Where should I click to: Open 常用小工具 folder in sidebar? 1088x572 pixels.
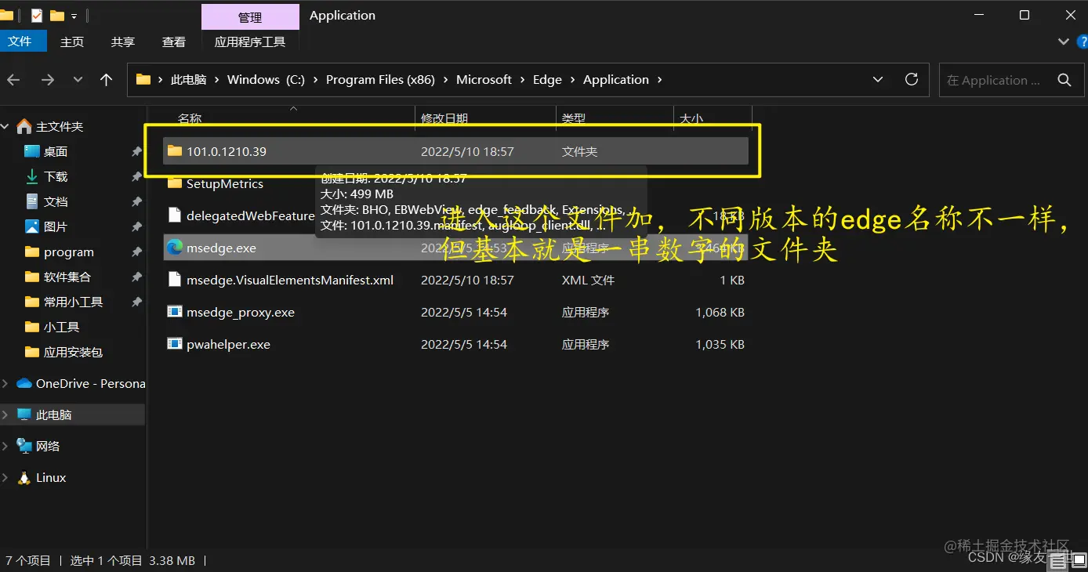(73, 302)
